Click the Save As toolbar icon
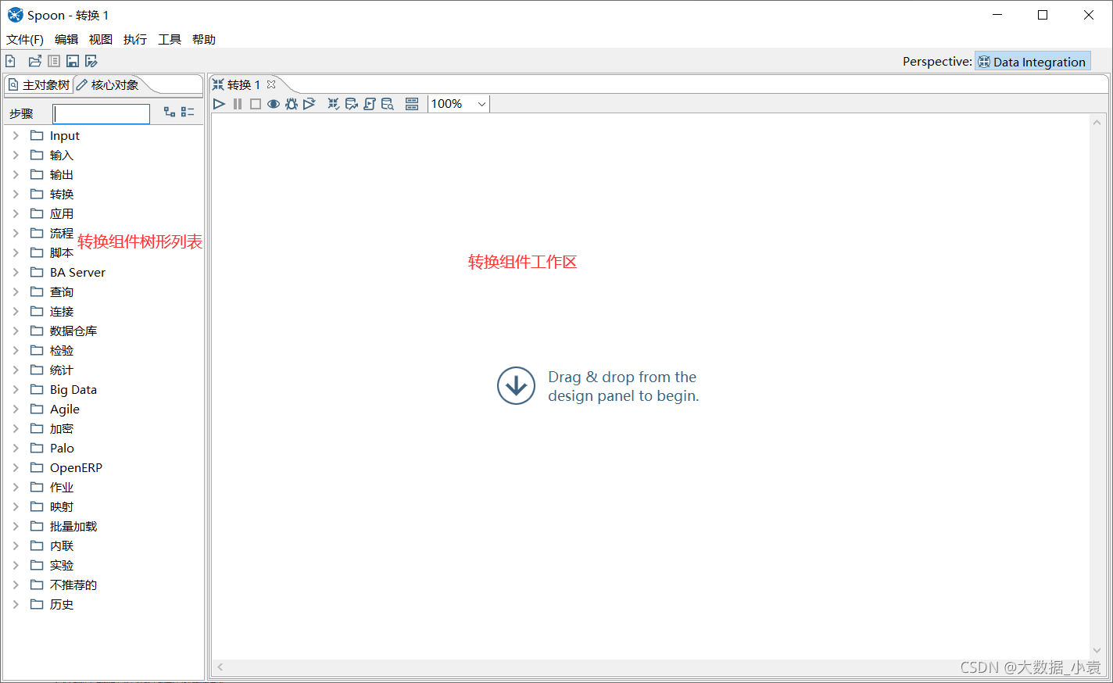1113x683 pixels. pos(91,61)
